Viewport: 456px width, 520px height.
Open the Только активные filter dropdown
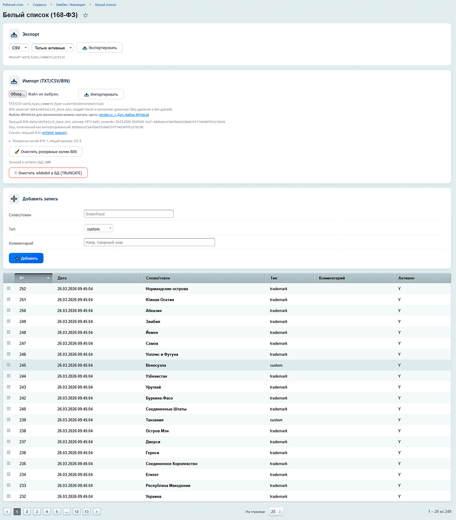pos(52,48)
